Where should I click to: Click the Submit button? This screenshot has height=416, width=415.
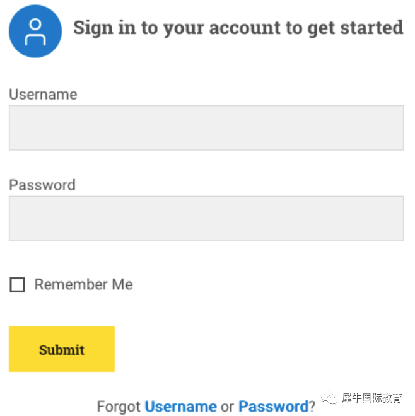(x=62, y=349)
